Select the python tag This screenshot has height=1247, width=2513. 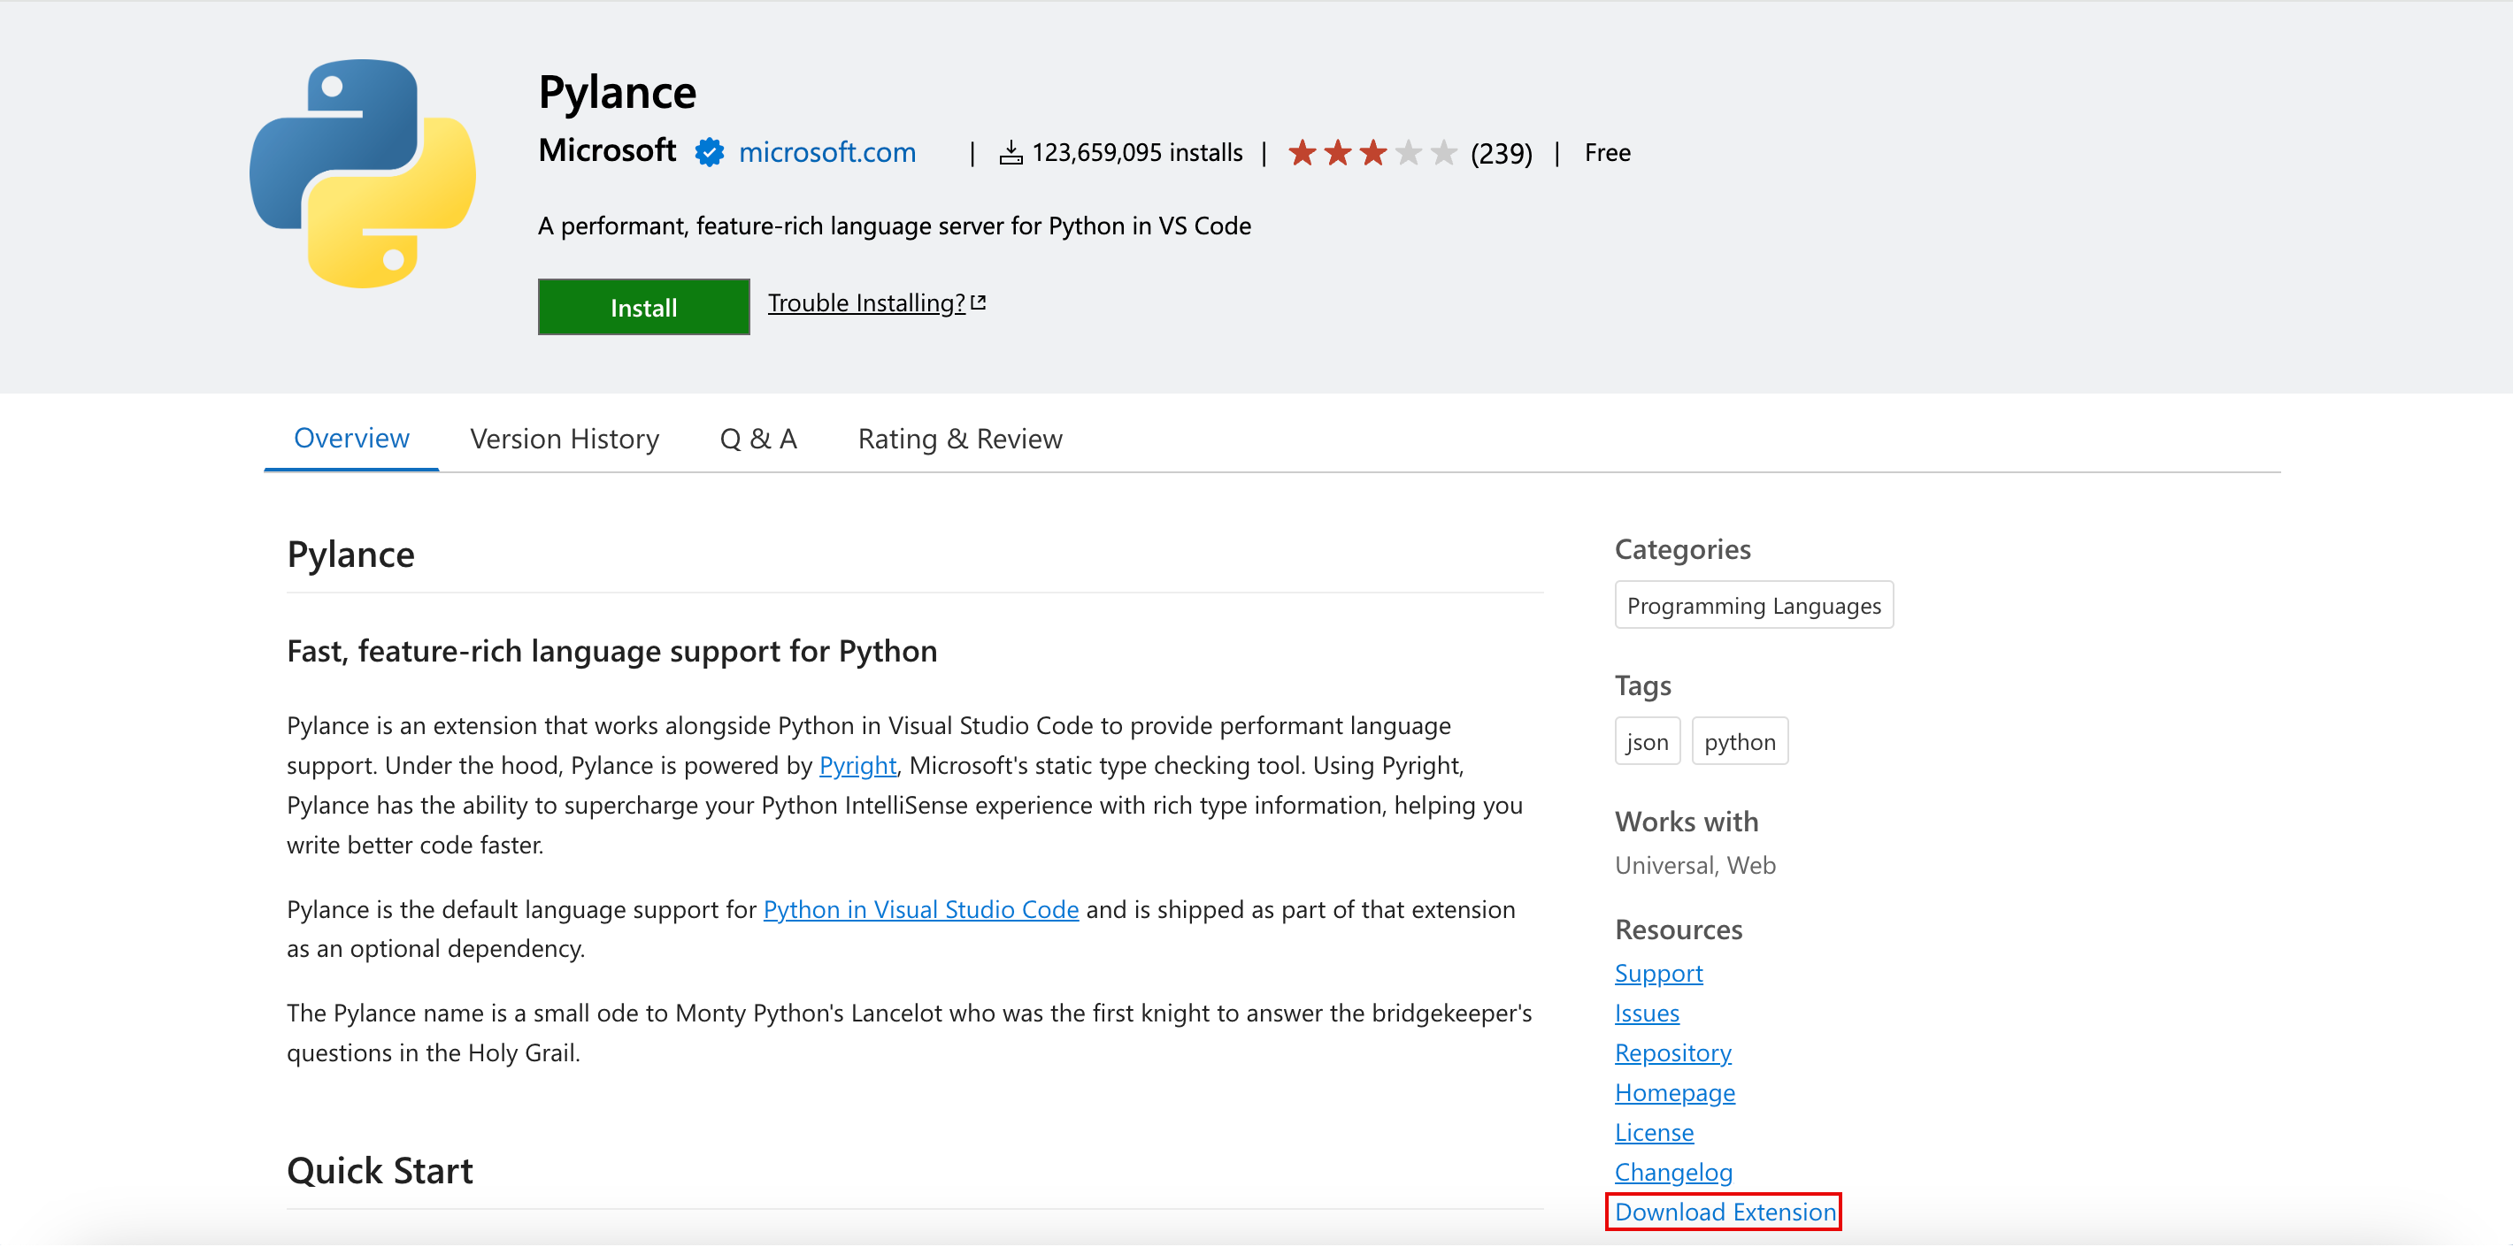click(1740, 743)
